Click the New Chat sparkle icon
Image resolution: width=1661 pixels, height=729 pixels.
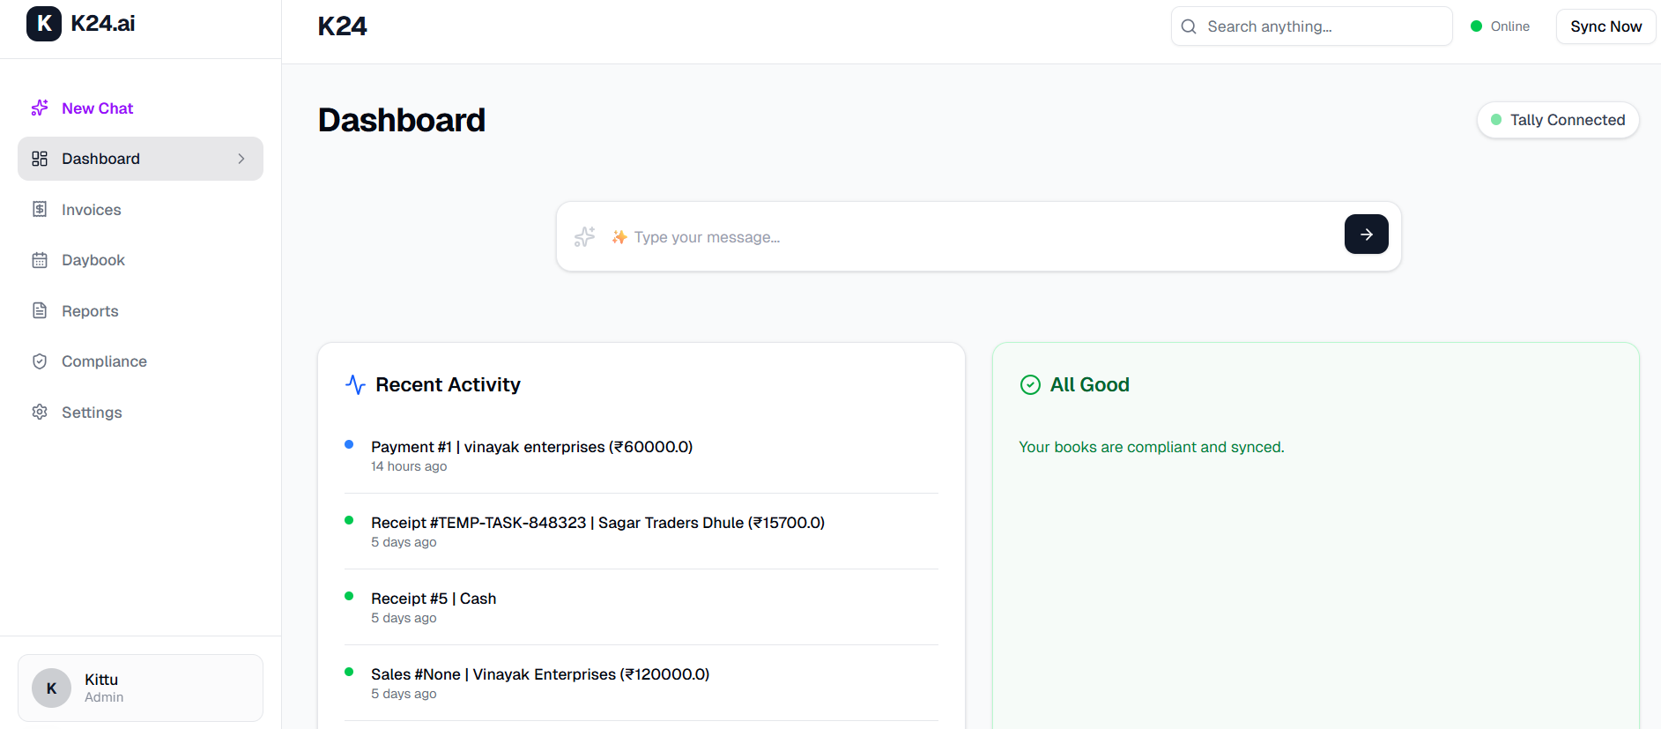tap(40, 108)
